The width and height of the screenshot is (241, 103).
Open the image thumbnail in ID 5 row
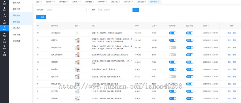point(77,98)
